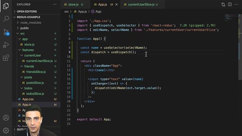The image size is (242, 136).
Task: Click the <h1>{name}</h1> line
Action: (101, 70)
